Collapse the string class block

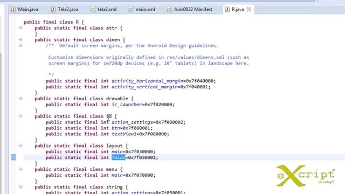coord(20,187)
